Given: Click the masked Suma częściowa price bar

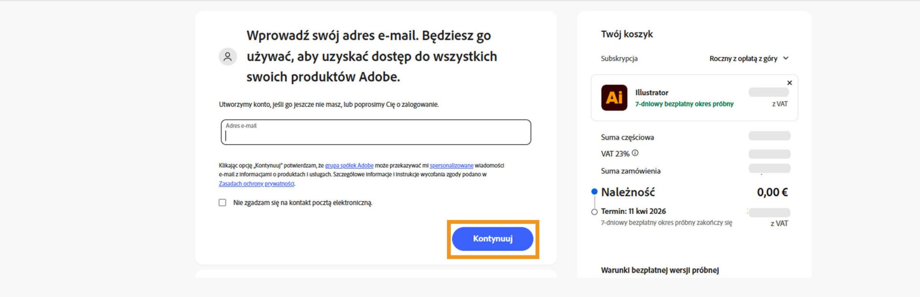Looking at the screenshot, I should click(x=769, y=136).
